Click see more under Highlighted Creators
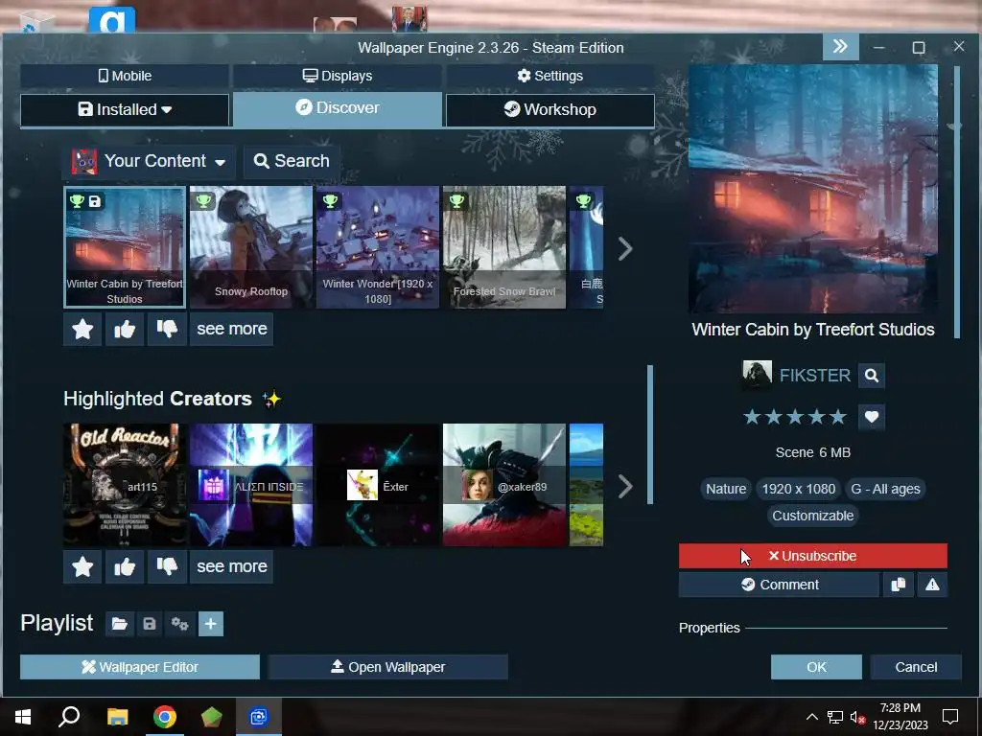 coord(232,566)
